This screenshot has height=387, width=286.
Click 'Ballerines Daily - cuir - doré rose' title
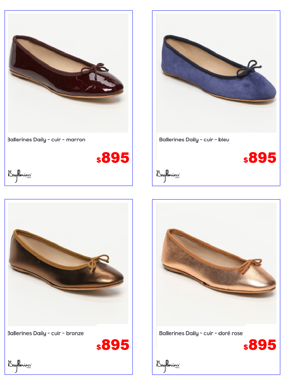click(x=201, y=333)
